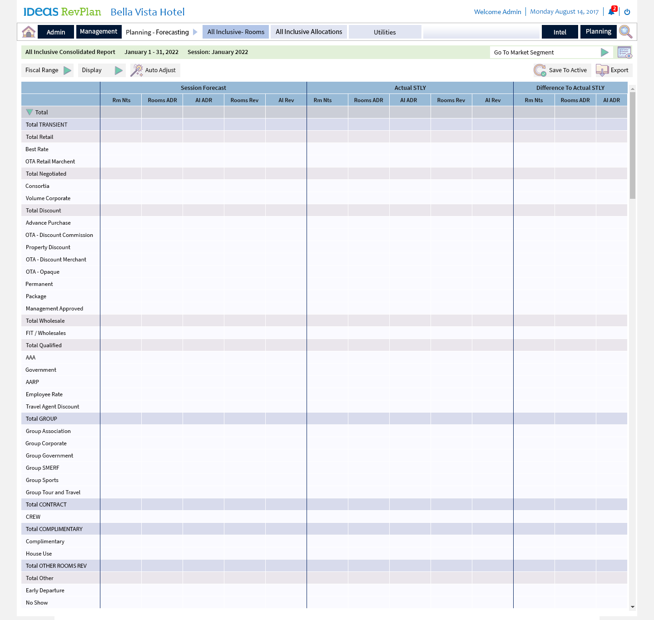
Task: Click the vertical scrollbar down arrow
Action: click(632, 607)
